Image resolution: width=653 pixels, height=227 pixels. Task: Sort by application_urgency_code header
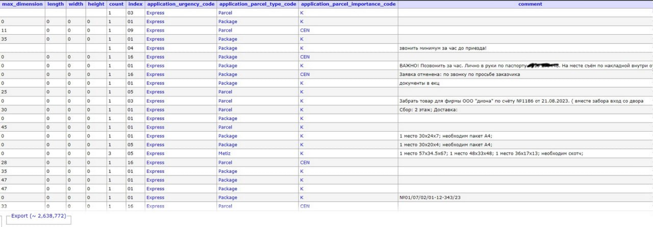coord(180,4)
